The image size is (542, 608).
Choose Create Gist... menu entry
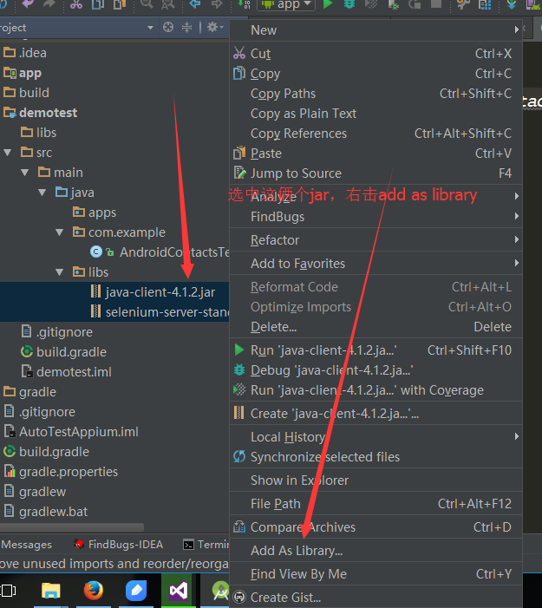tap(375, 597)
